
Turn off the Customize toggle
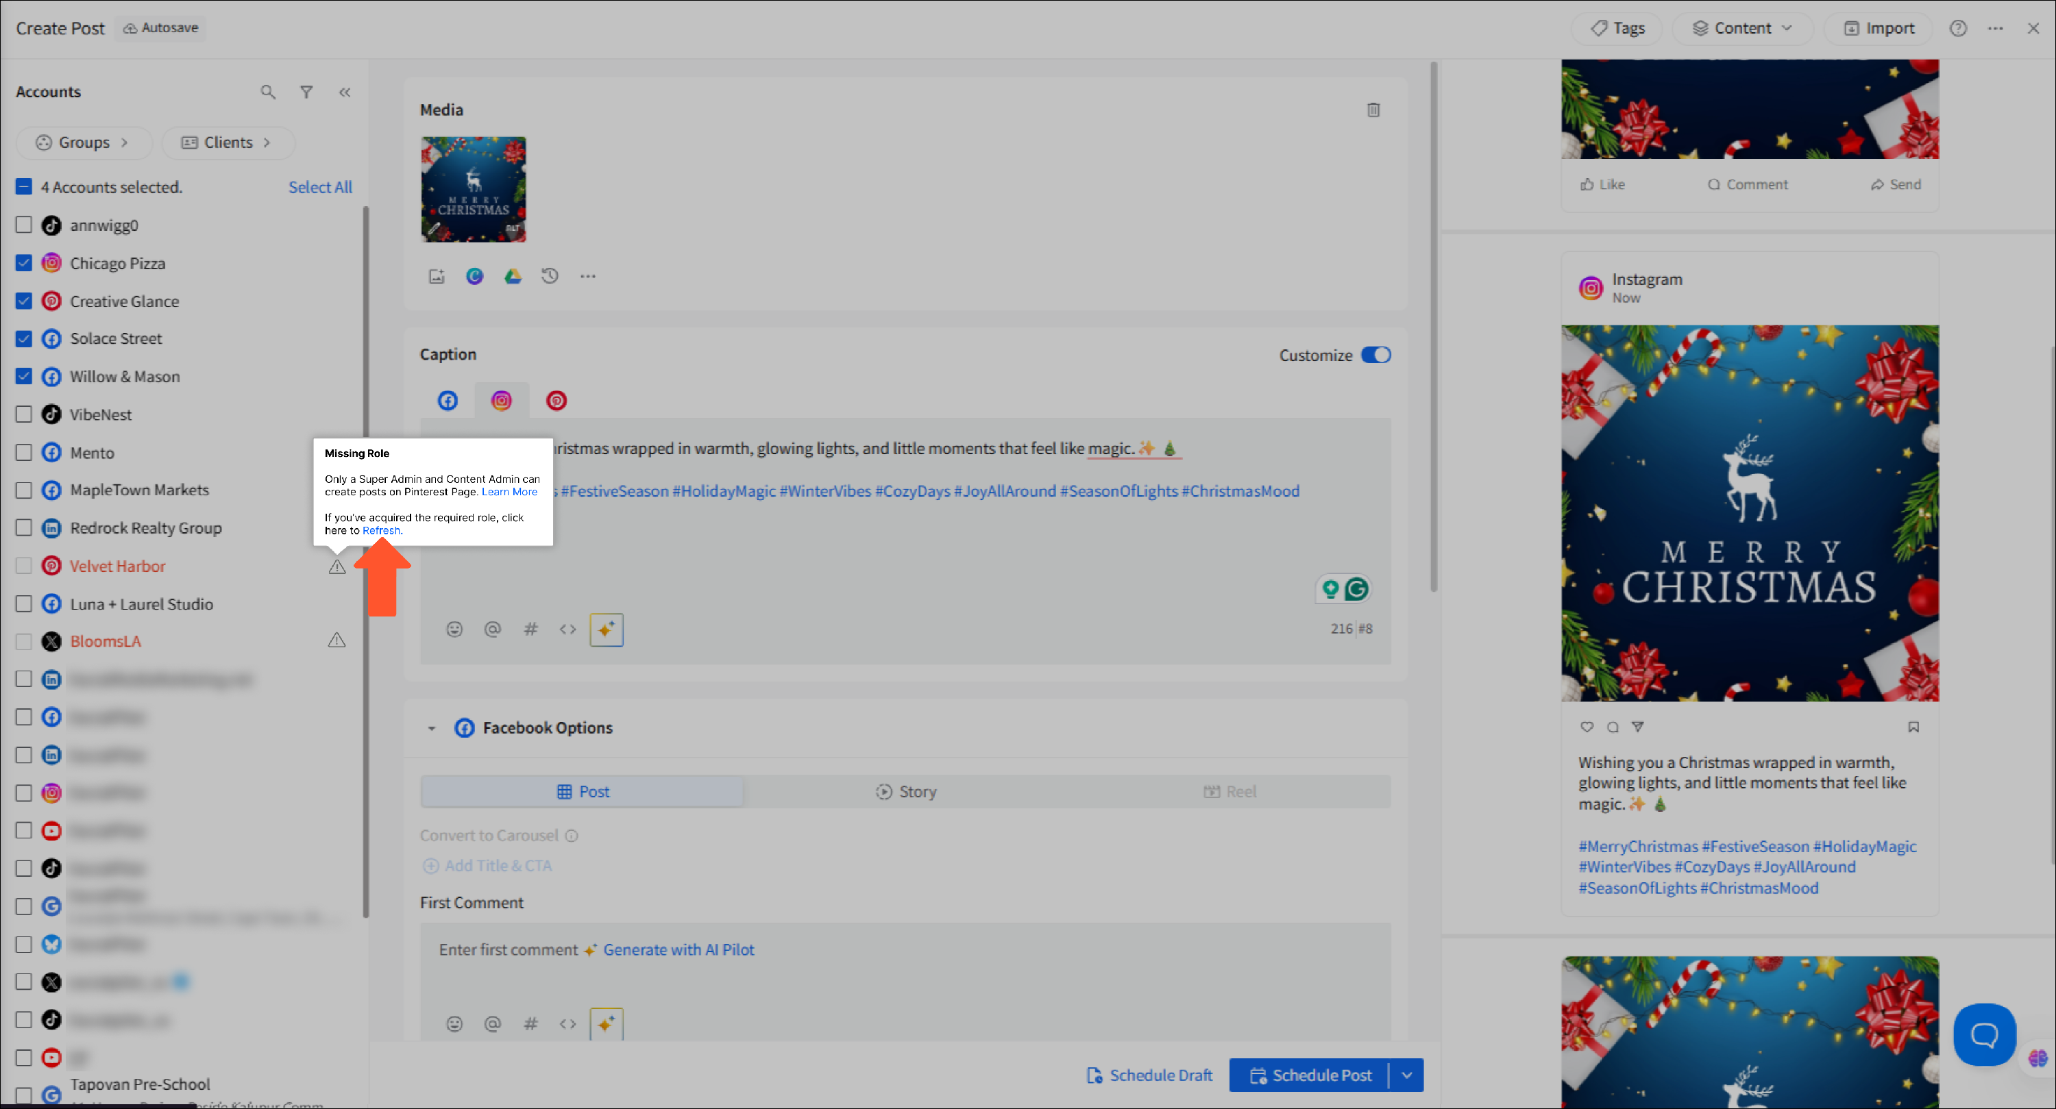pos(1375,355)
